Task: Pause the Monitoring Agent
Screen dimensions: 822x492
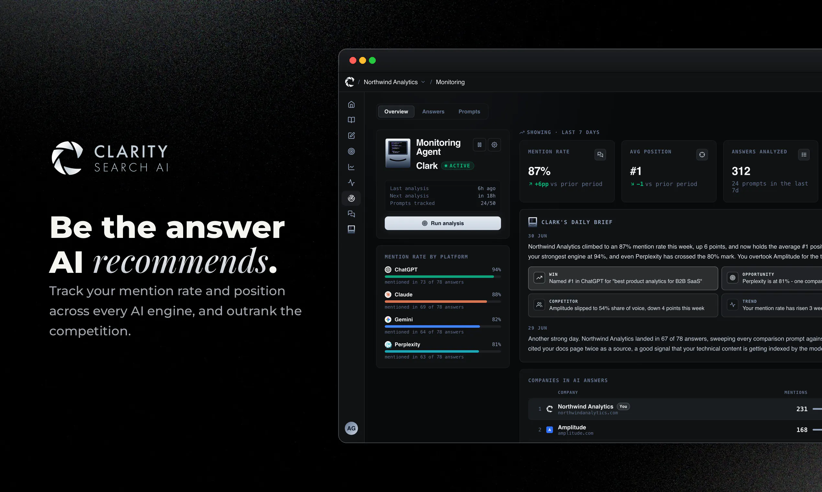Action: (x=479, y=145)
